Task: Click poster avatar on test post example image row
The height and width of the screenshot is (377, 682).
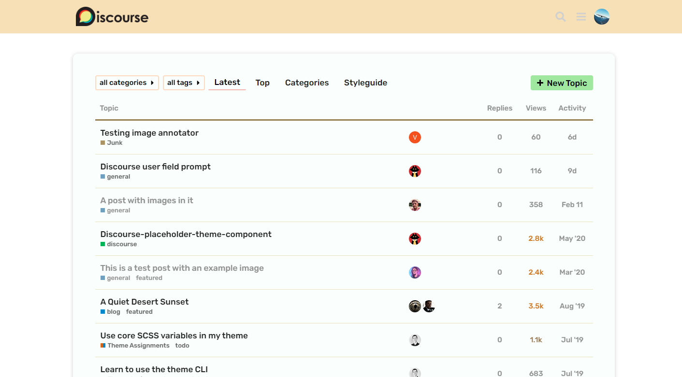Action: 415,273
